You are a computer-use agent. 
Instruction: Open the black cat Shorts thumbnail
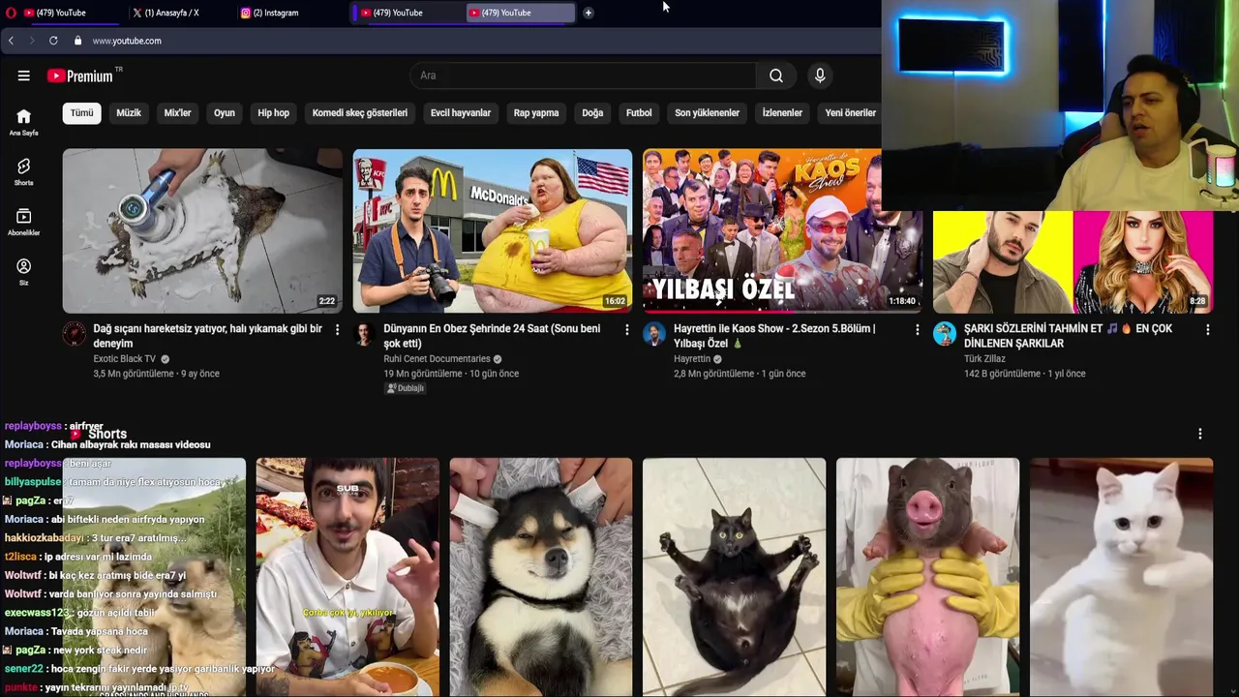tap(735, 577)
